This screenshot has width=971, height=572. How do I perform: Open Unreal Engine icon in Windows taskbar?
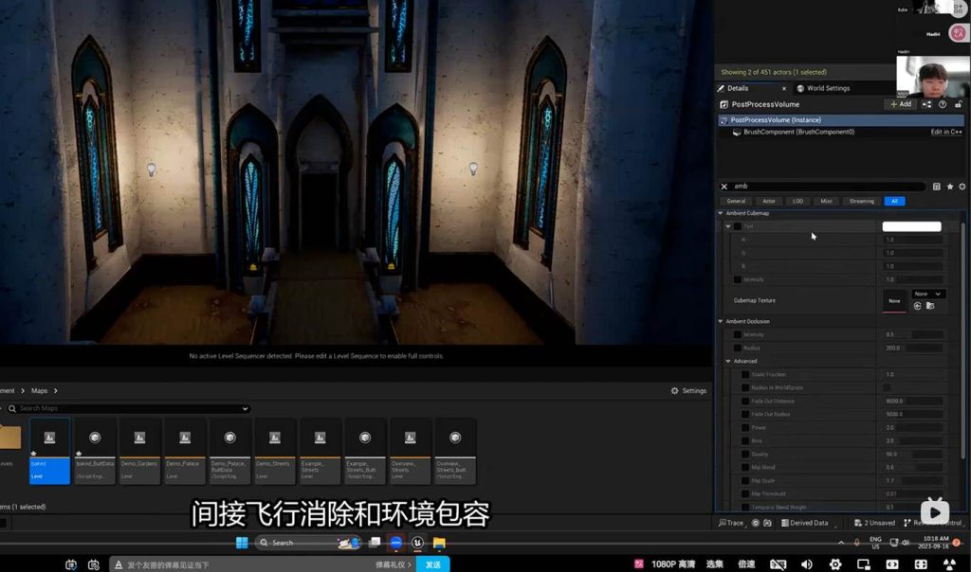pos(417,543)
